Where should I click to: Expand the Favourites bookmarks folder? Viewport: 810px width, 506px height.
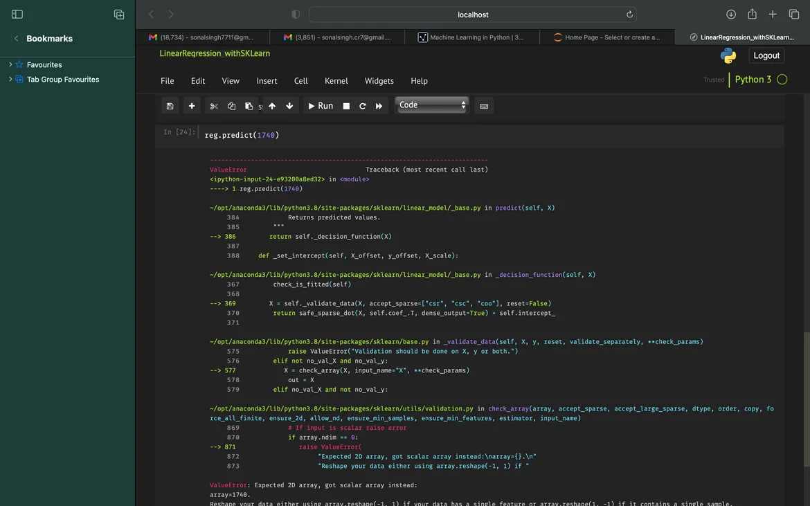click(10, 64)
